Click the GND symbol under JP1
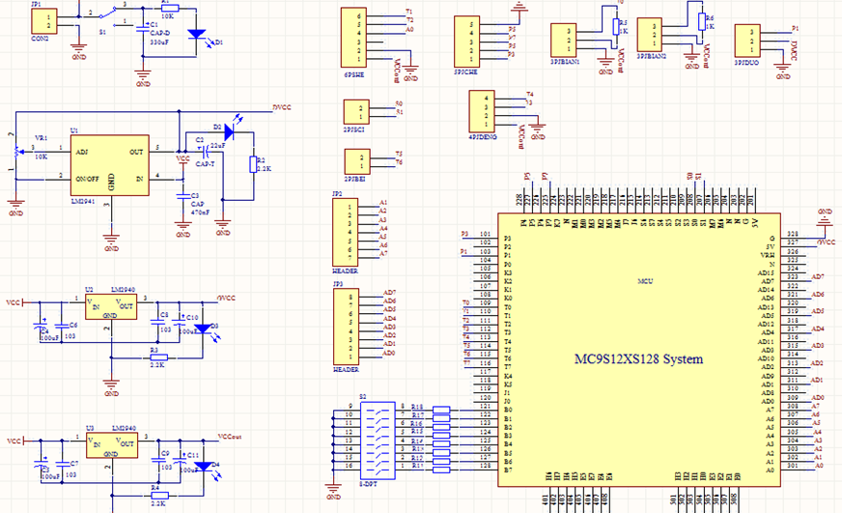Viewport: 842px width, 513px height. click(78, 51)
